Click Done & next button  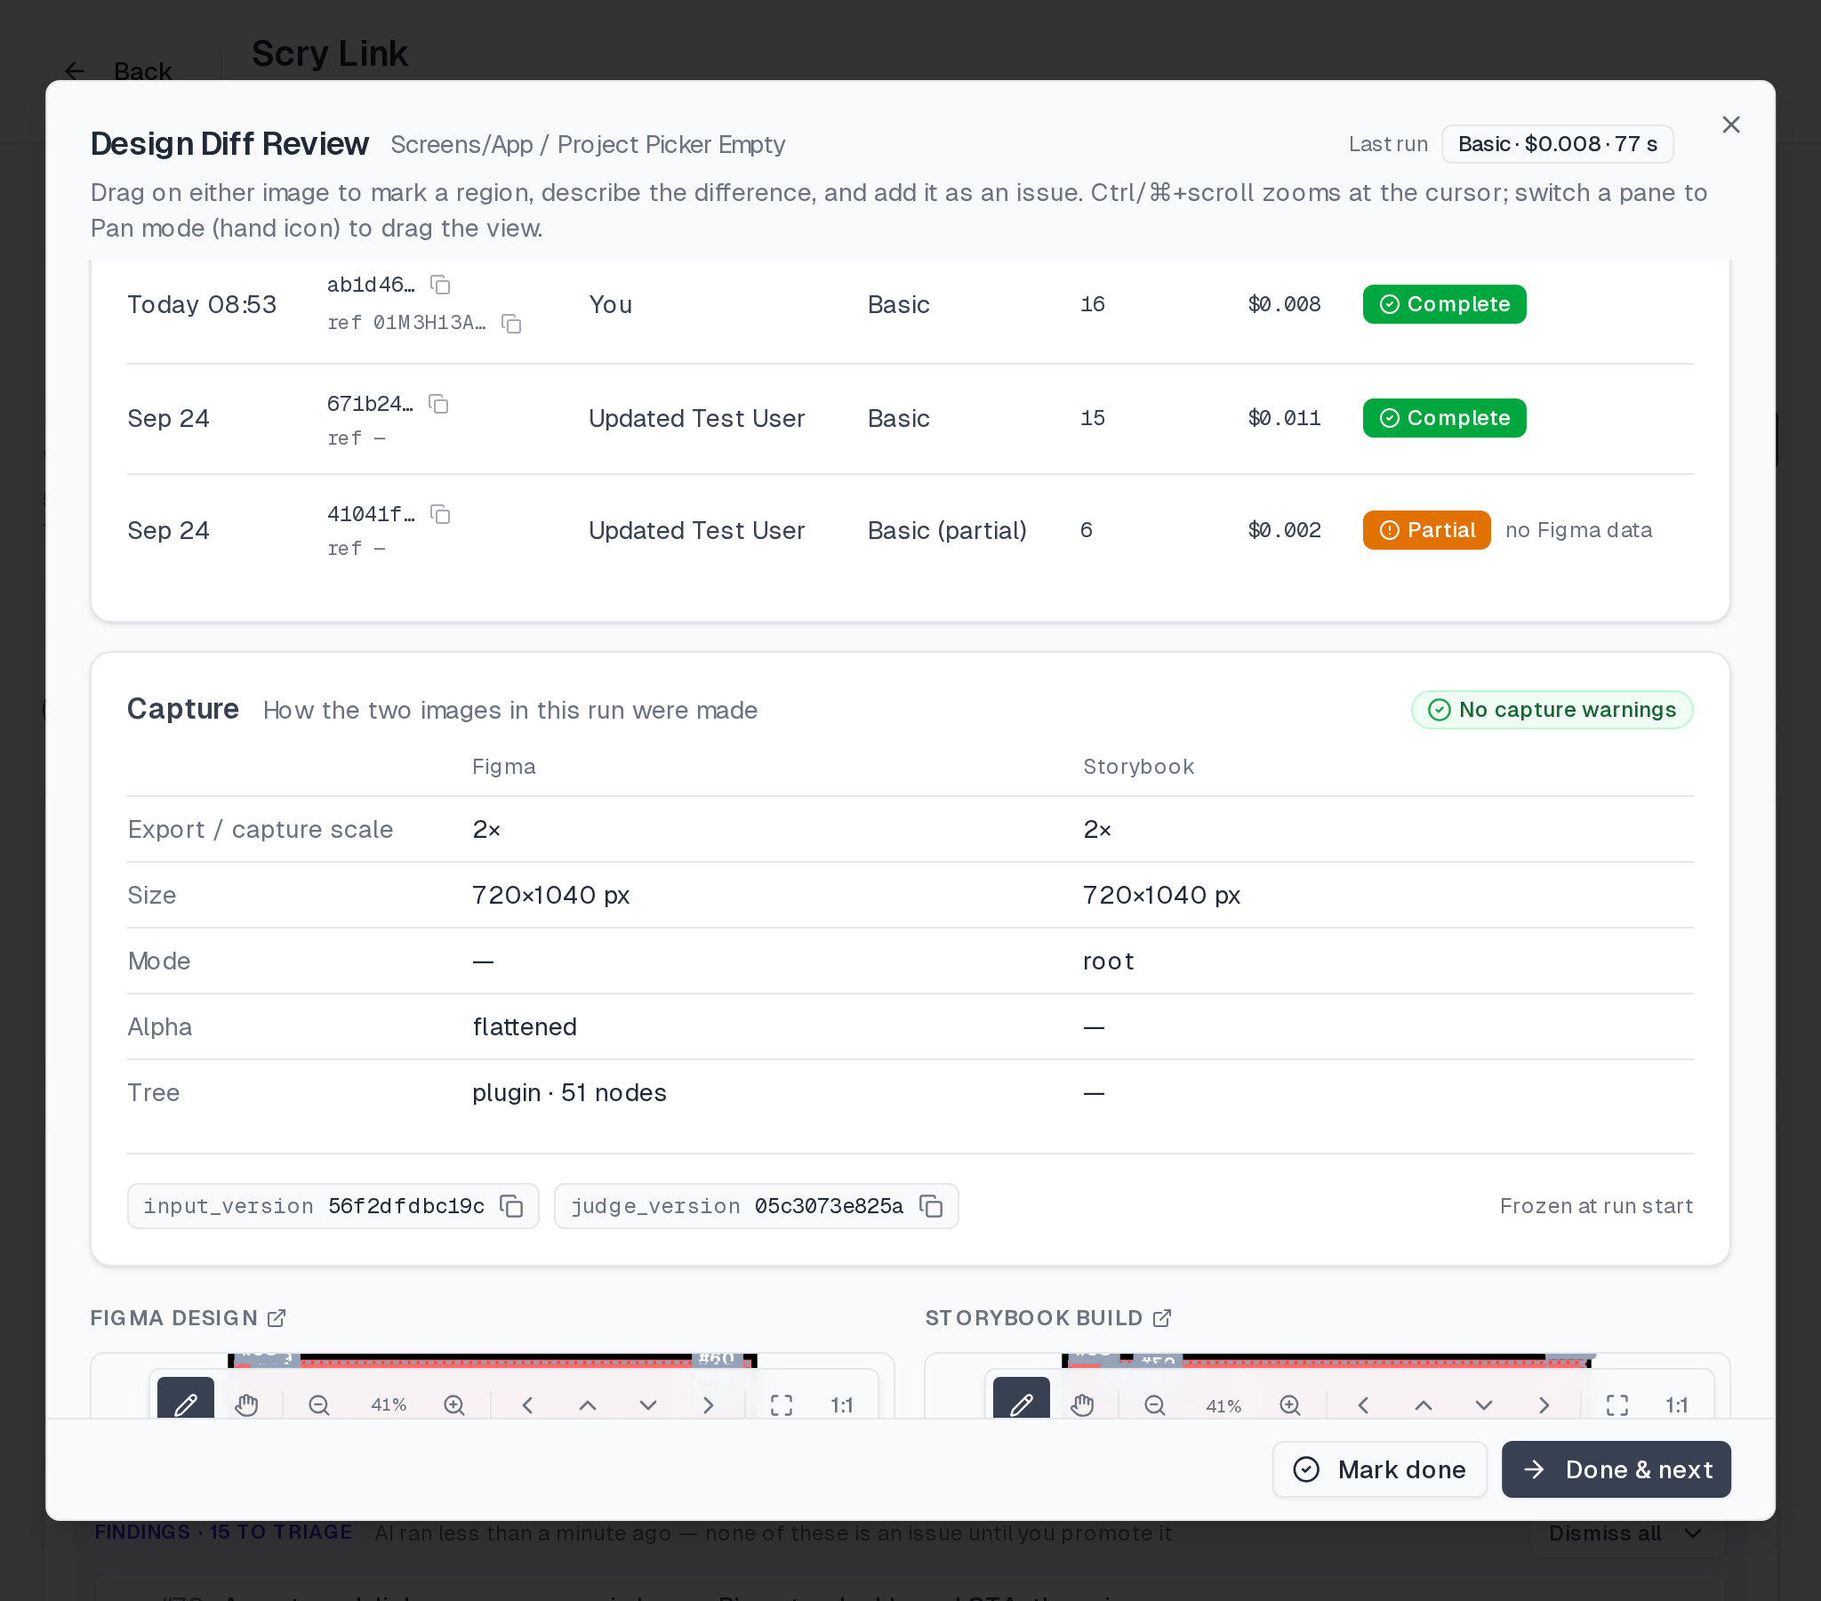pyautogui.click(x=1616, y=1469)
